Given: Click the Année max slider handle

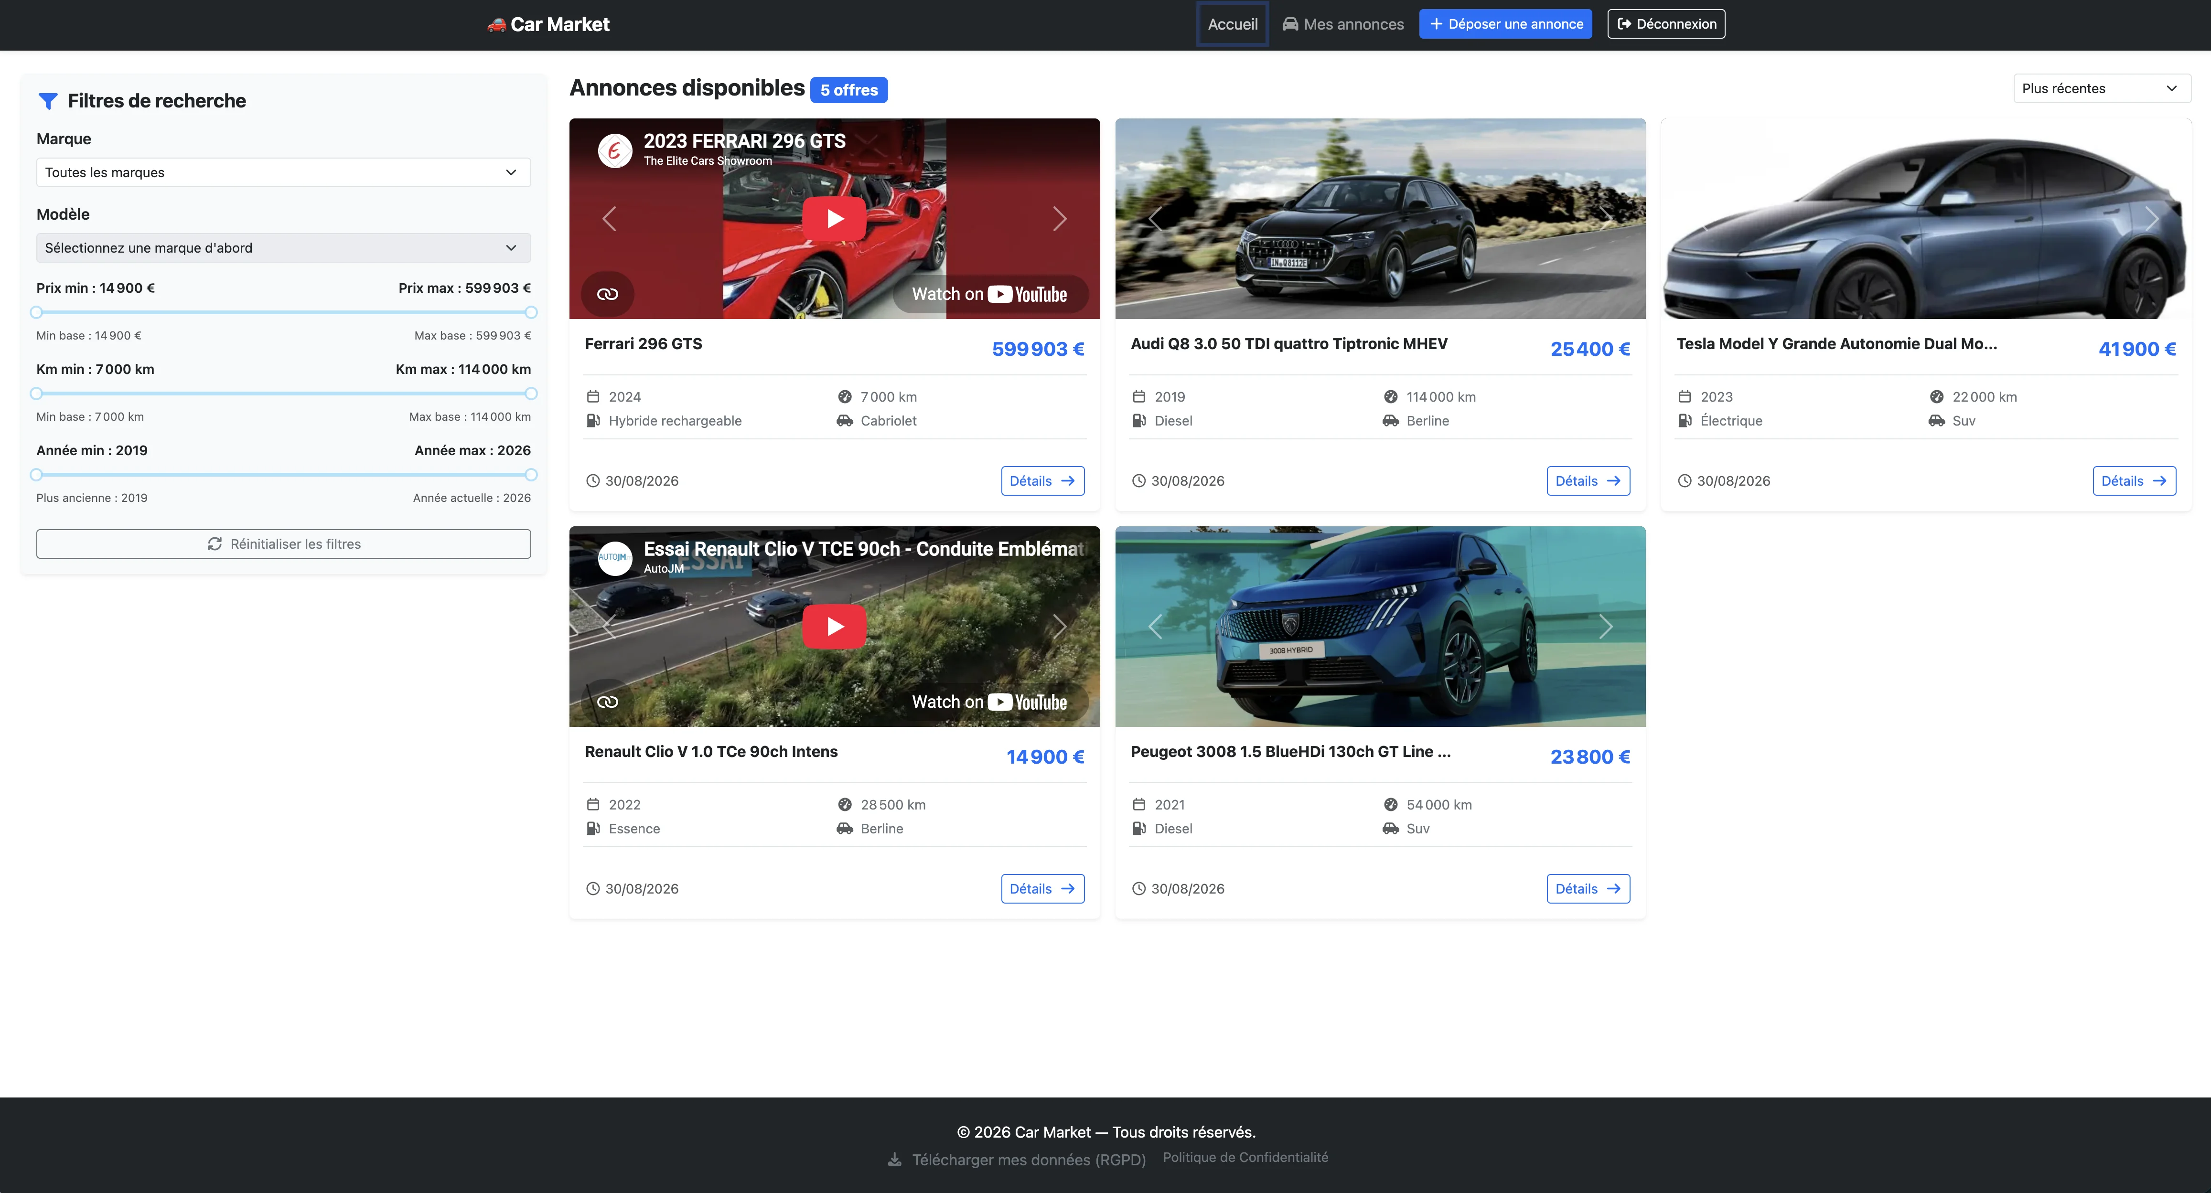Looking at the screenshot, I should [531, 475].
